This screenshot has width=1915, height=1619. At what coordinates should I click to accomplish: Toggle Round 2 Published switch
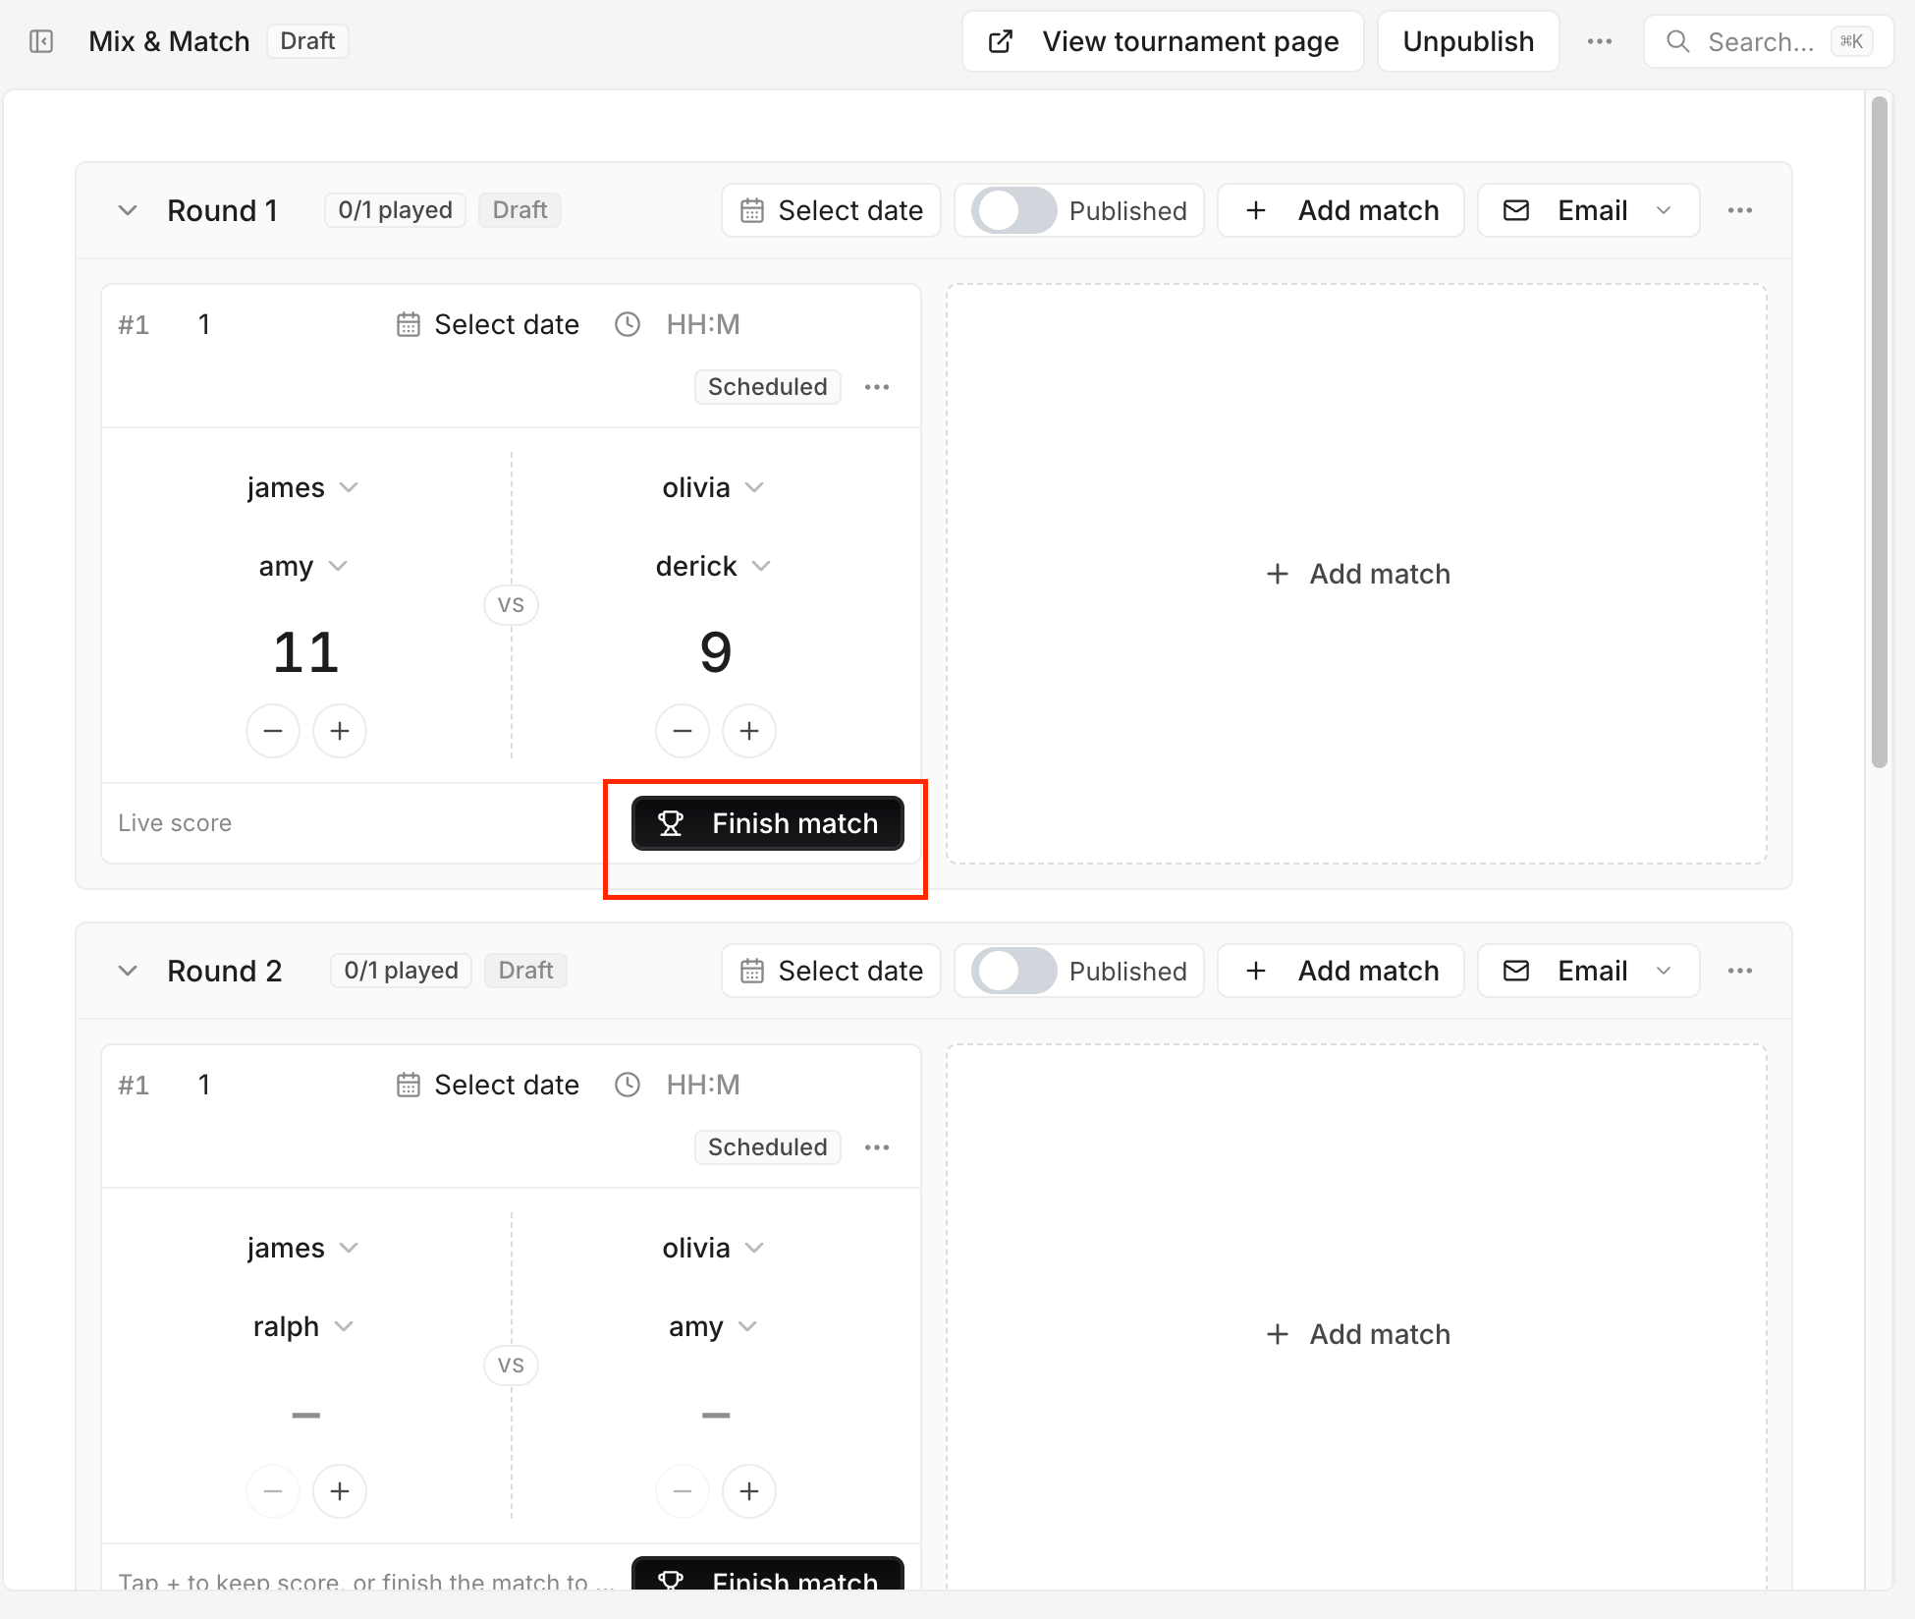[x=1014, y=971]
